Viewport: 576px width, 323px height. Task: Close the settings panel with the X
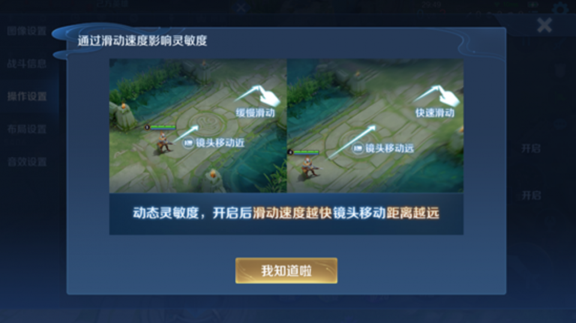tap(544, 25)
